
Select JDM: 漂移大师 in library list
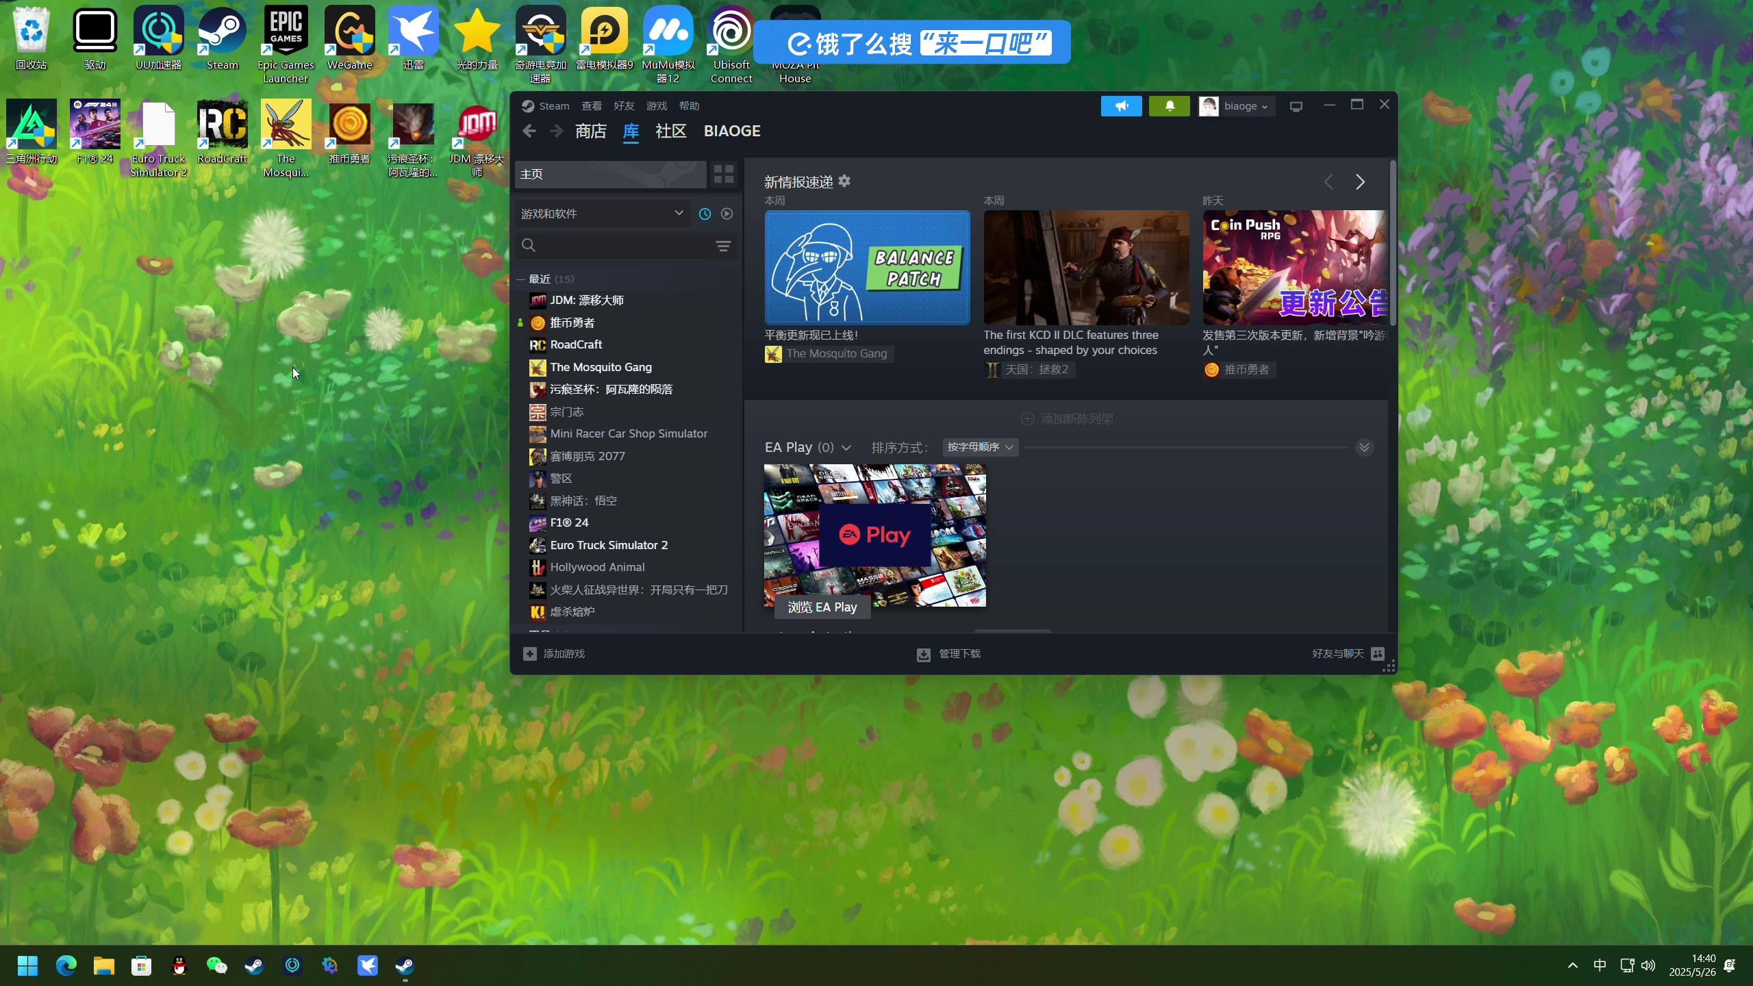click(587, 300)
